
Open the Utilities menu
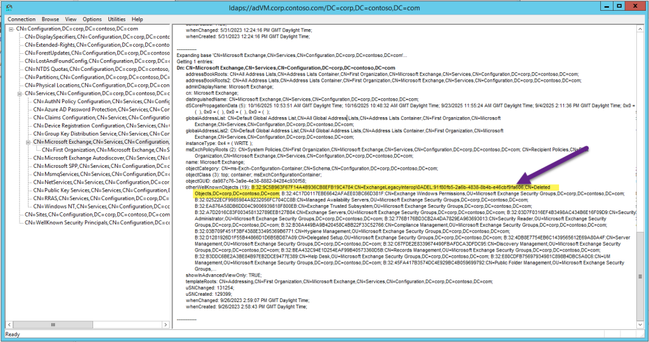coord(117,20)
